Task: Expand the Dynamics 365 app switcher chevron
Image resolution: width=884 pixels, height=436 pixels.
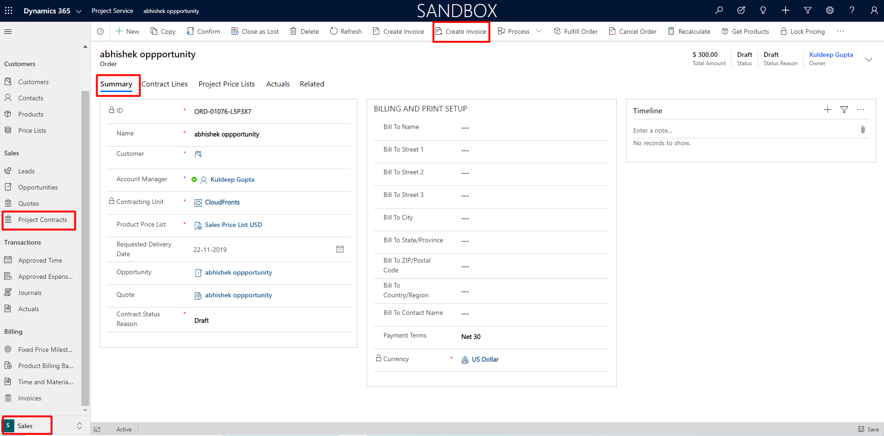Action: pyautogui.click(x=79, y=11)
